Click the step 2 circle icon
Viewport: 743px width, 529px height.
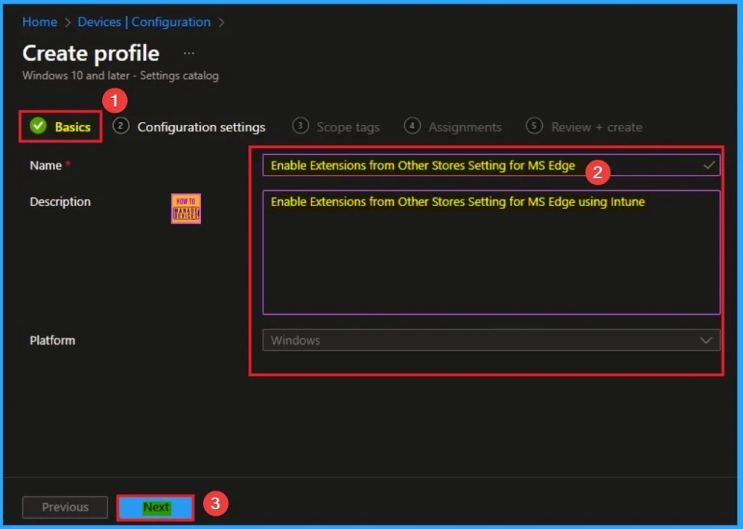pos(120,126)
